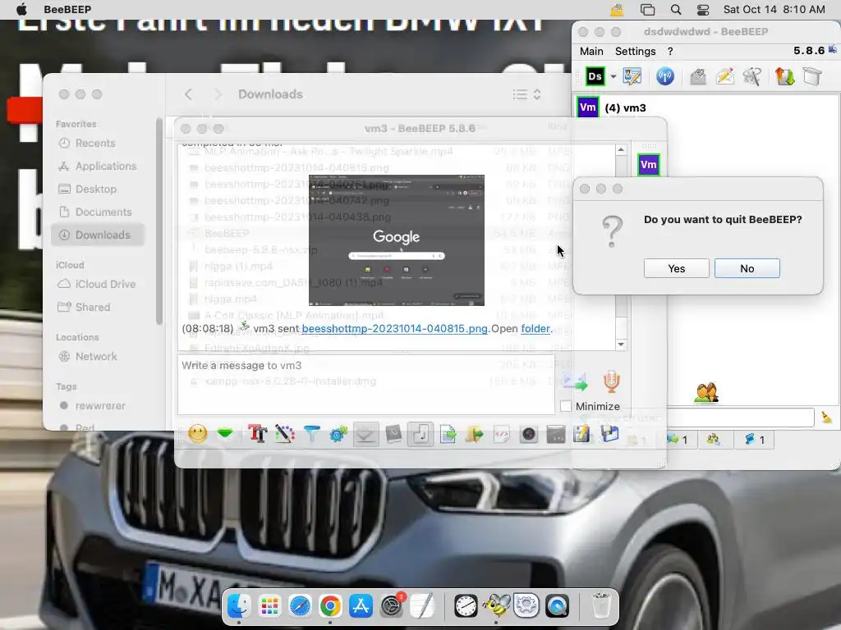Open the Main menu in BeeBEEP window
Screen dimensions: 841x630
(x=591, y=51)
